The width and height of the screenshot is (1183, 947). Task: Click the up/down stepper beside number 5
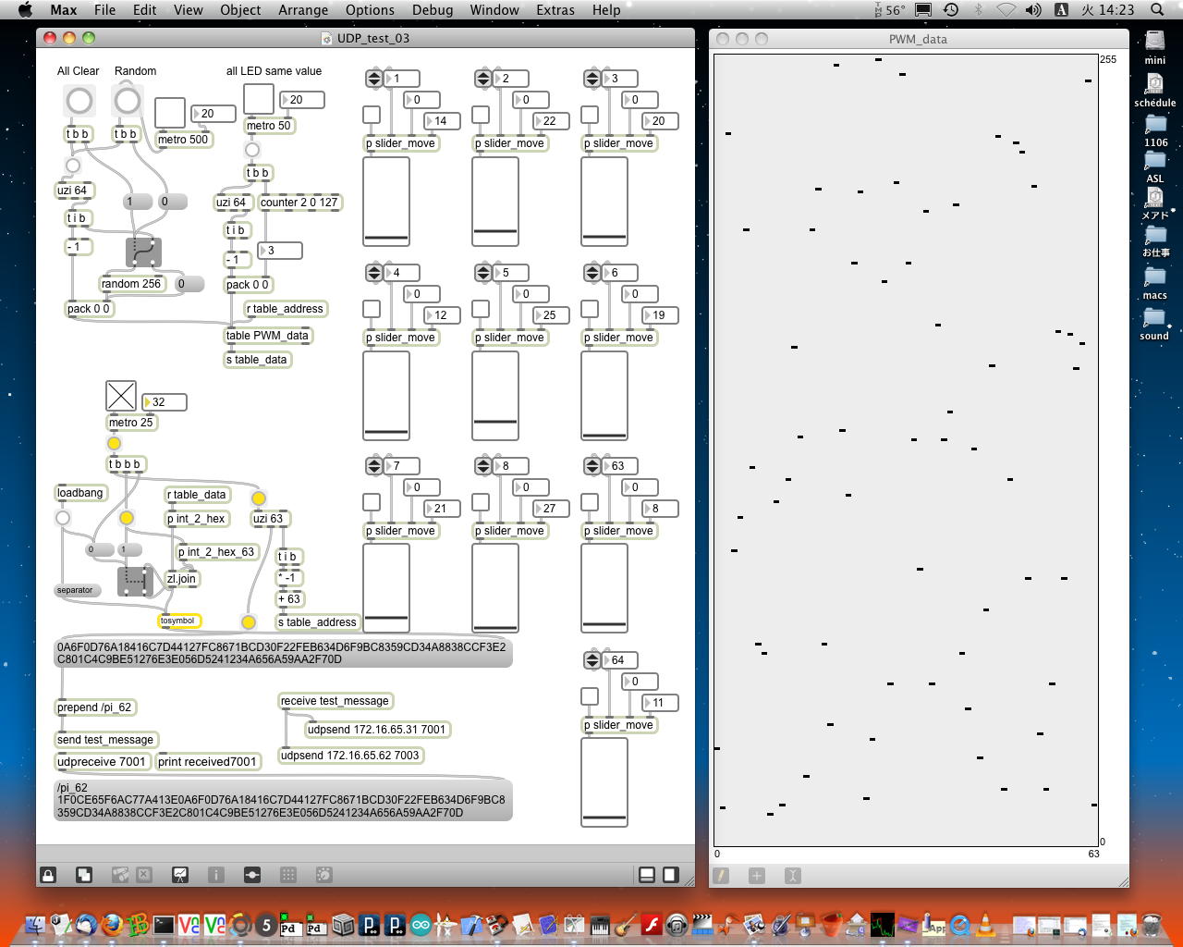coord(483,273)
